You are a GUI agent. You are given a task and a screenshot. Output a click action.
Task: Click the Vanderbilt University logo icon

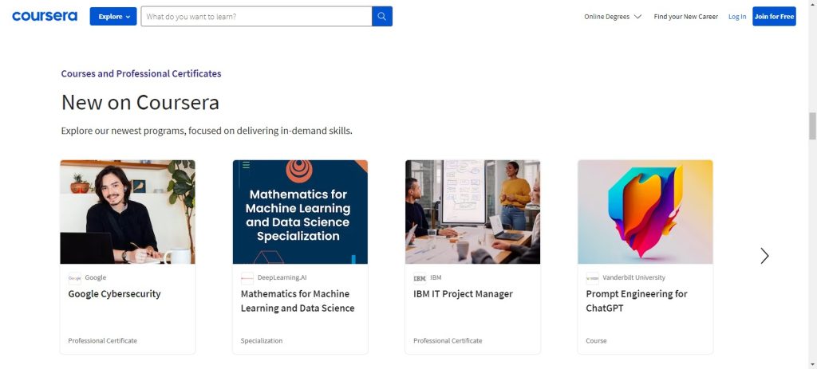(592, 278)
